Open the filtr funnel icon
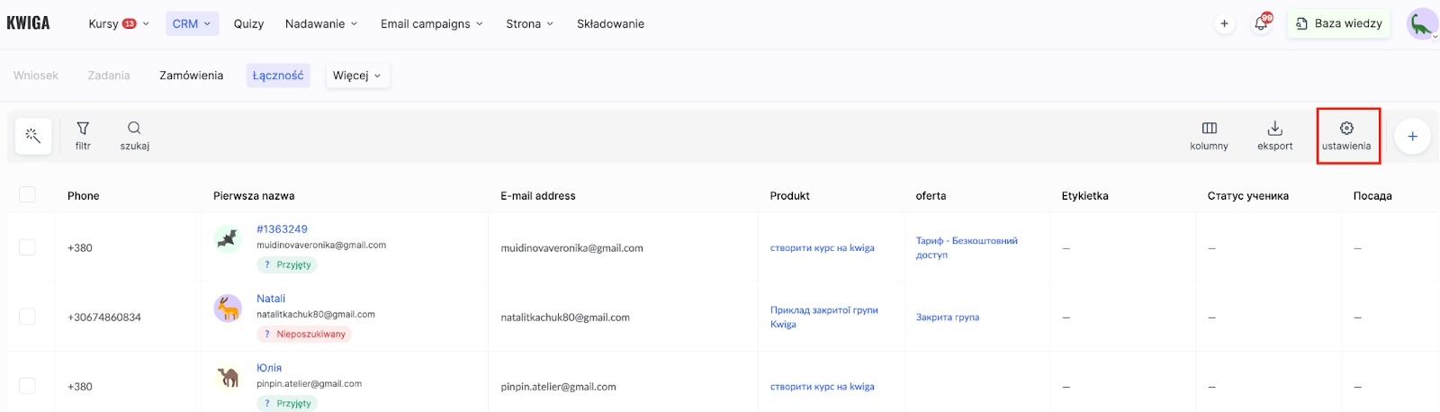Viewport: 1440px width, 412px height. pos(83,129)
